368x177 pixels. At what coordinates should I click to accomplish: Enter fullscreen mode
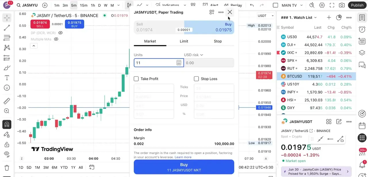tap(332, 5)
